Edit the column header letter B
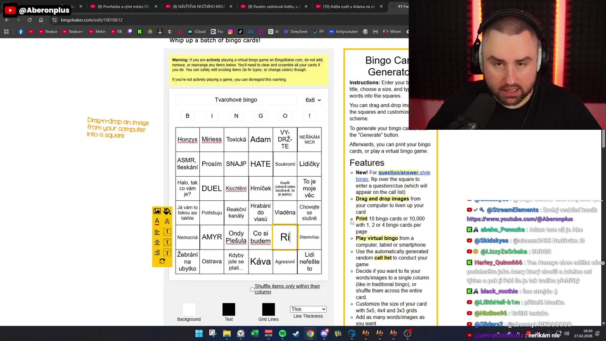 [x=187, y=116]
